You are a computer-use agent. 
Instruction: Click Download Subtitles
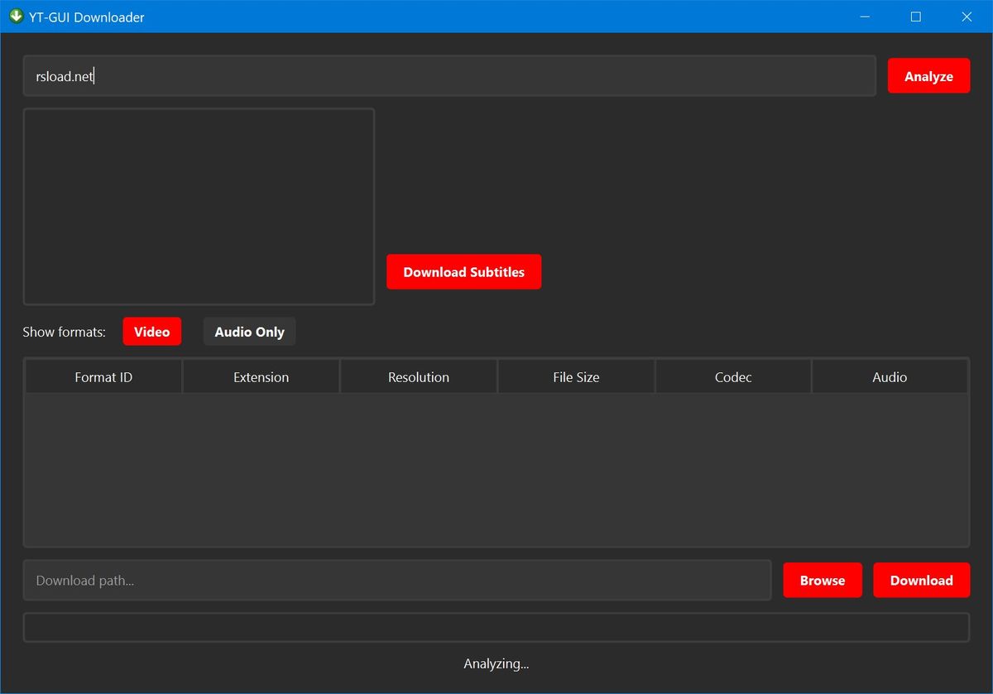pos(463,272)
